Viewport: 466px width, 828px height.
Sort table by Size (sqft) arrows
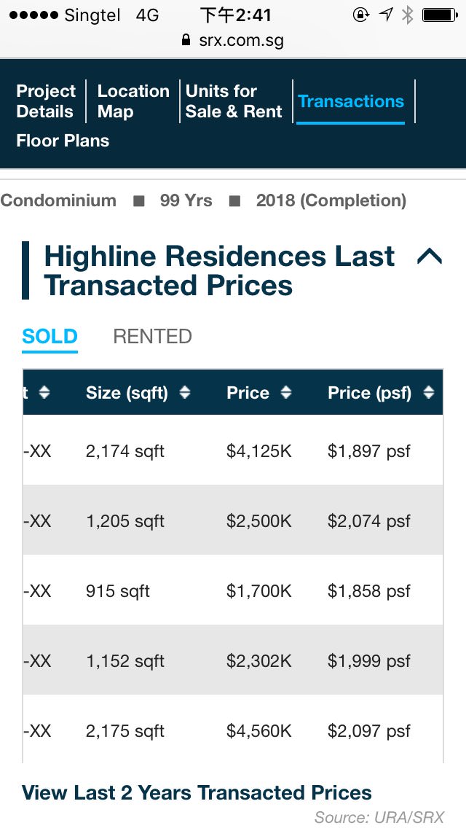pyautogui.click(x=185, y=393)
